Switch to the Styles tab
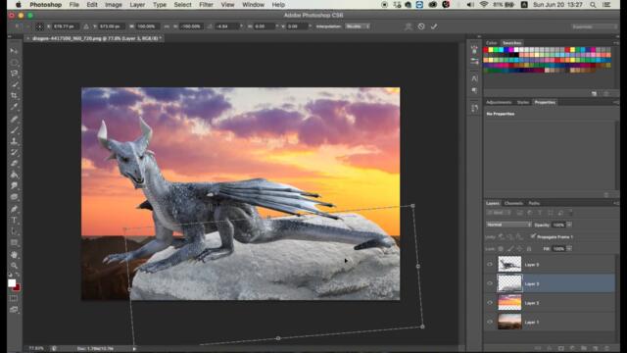This screenshot has height=353, width=627. 523,102
